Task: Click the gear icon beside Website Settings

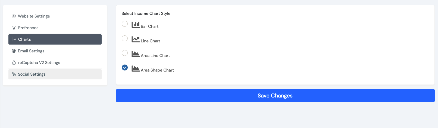Action: pyautogui.click(x=14, y=16)
